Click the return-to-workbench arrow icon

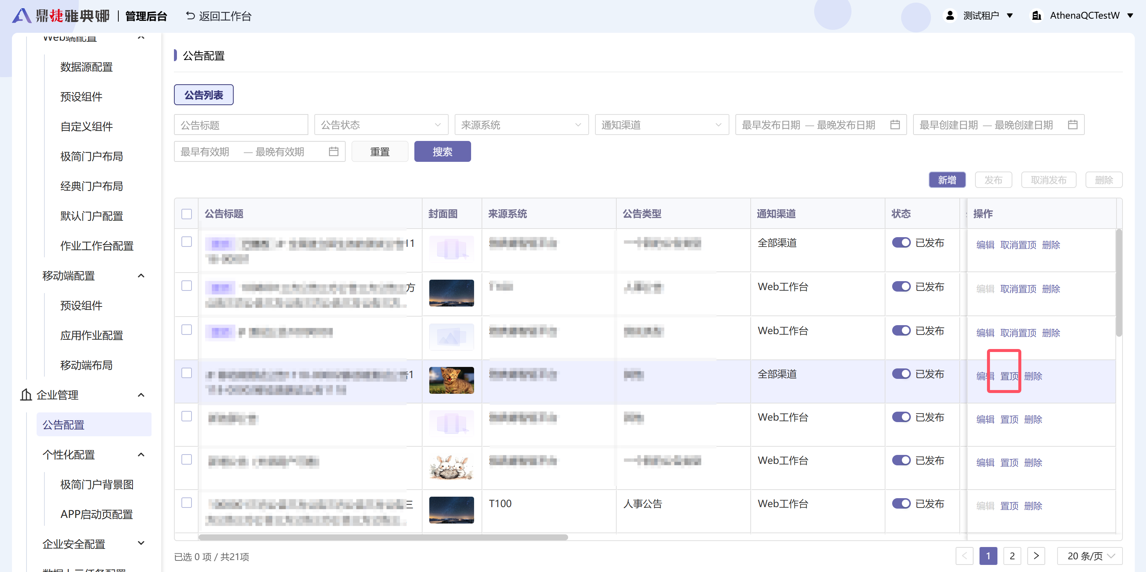190,16
